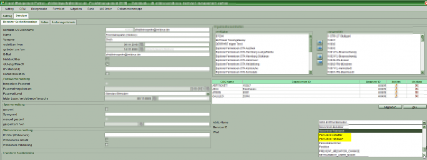Choose Park.Aero Passwort in the dropdown list
The height and width of the screenshot is (160, 427).
331,139
